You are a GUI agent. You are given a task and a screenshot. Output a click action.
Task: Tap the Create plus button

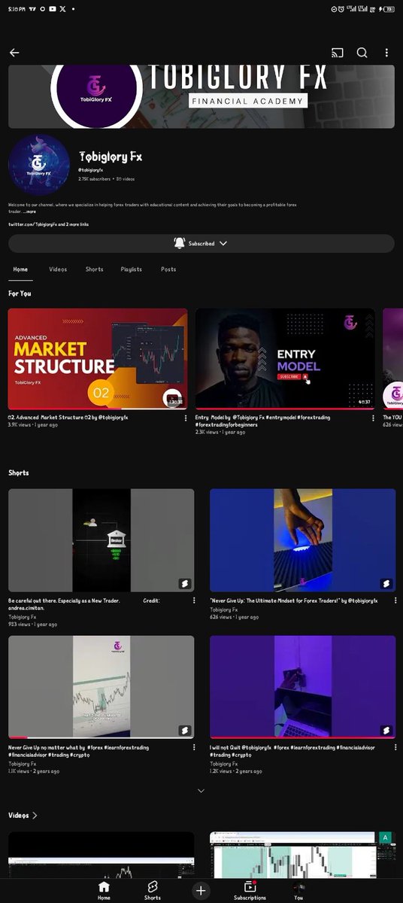[x=201, y=891]
